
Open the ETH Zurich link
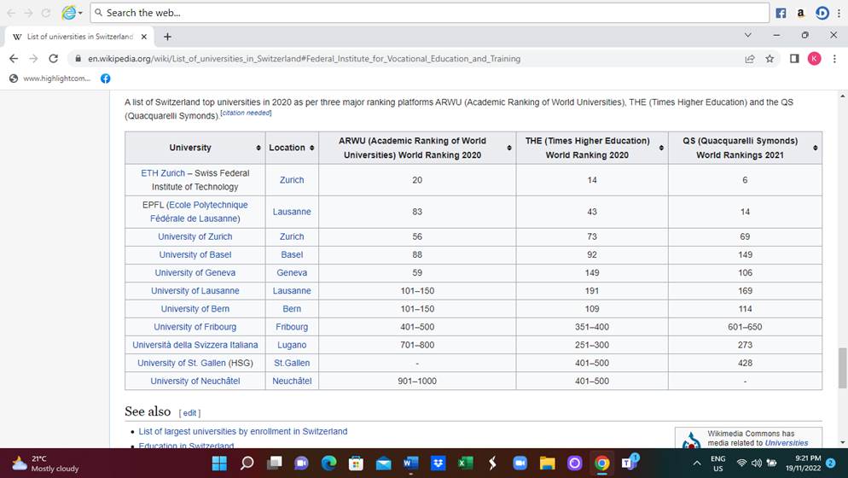[x=163, y=173]
